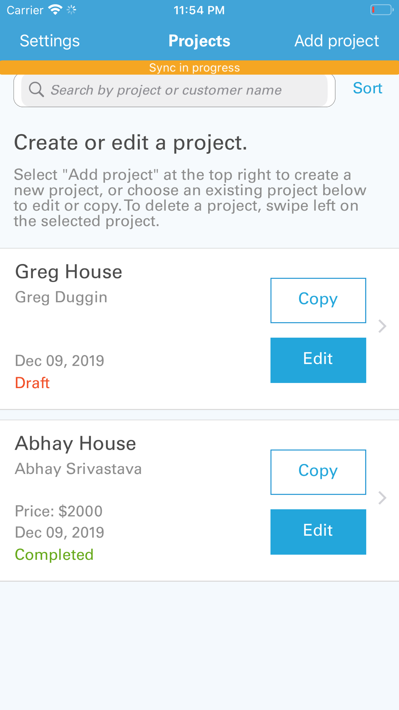This screenshot has height=710, width=399.
Task: Focus the project or customer search field
Action: (174, 90)
